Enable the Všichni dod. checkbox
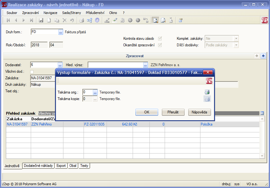The image size is (270, 188). [x=32, y=71]
